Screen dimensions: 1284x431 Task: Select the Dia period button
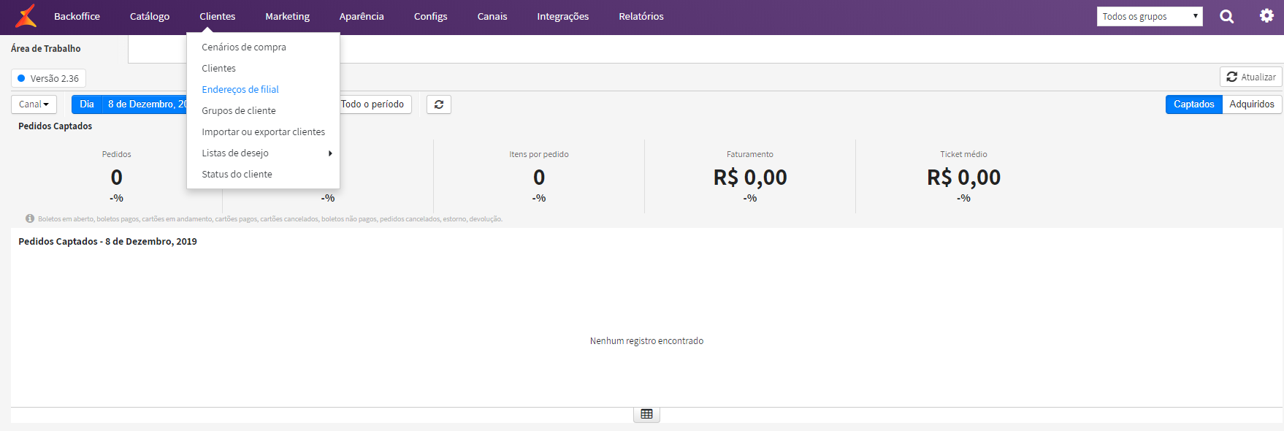(87, 104)
